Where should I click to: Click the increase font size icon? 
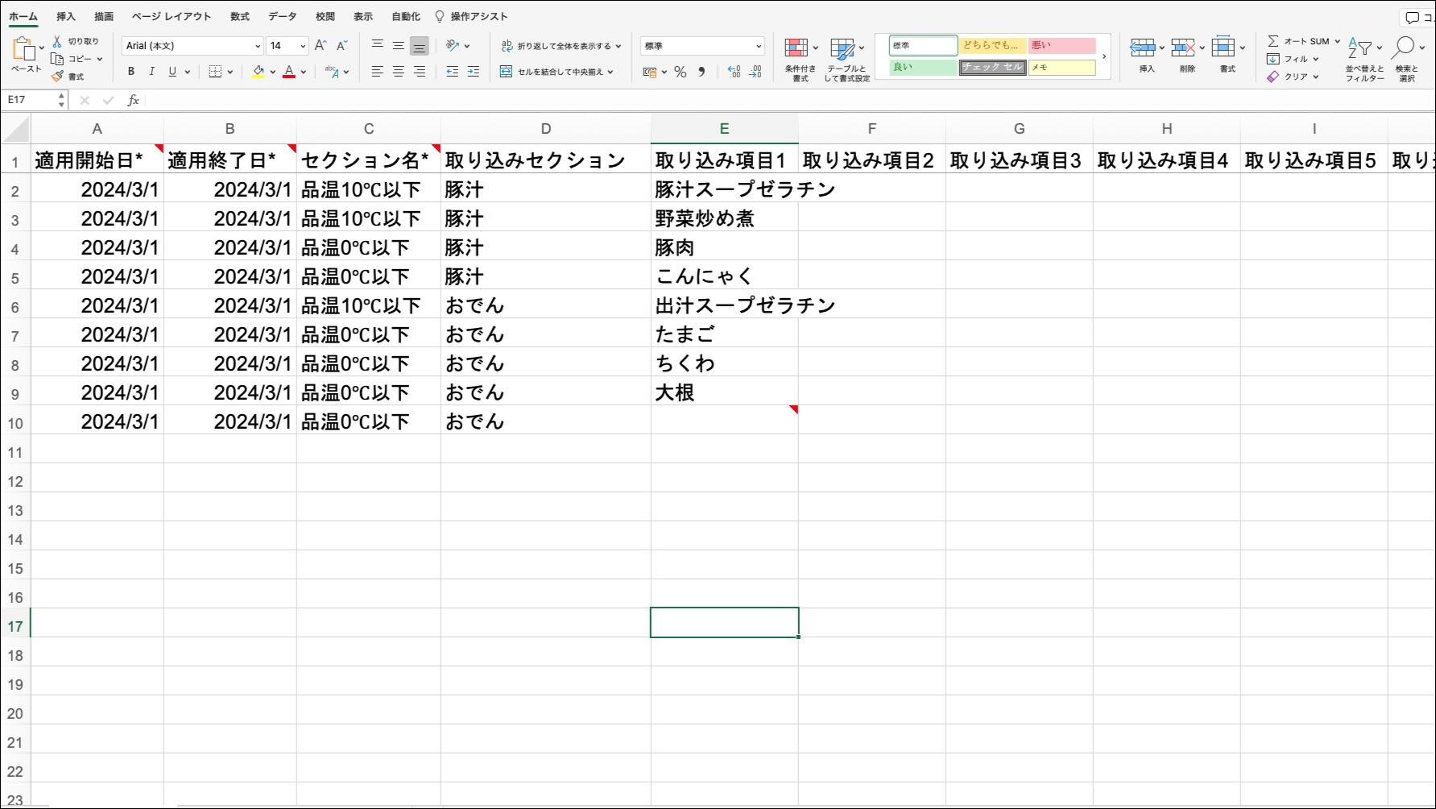point(321,46)
